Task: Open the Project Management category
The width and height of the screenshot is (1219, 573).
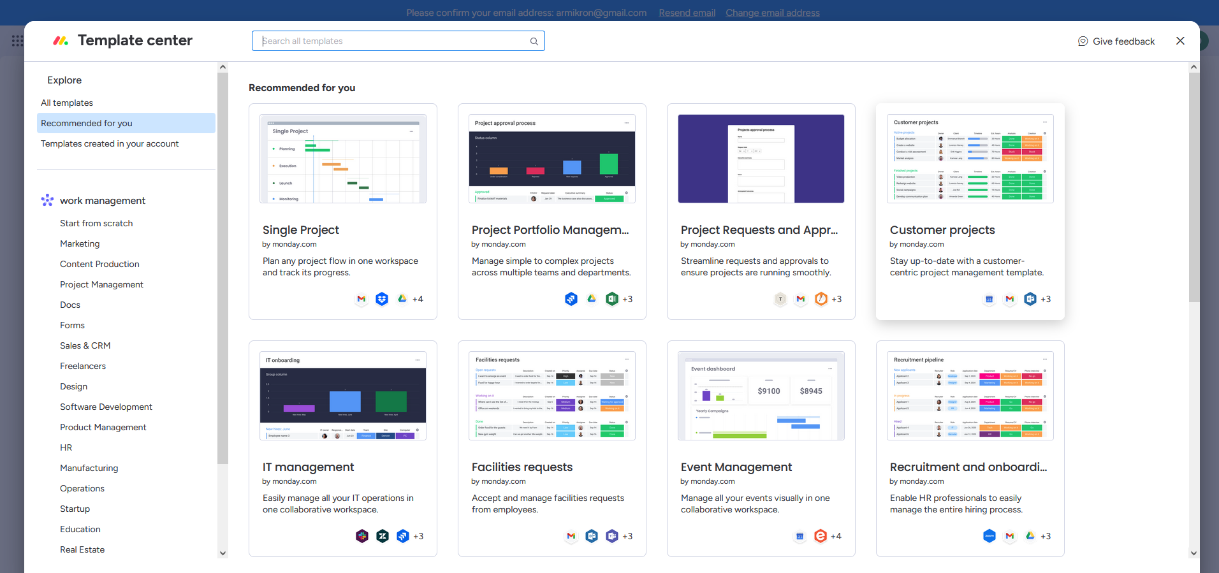Action: tap(101, 284)
